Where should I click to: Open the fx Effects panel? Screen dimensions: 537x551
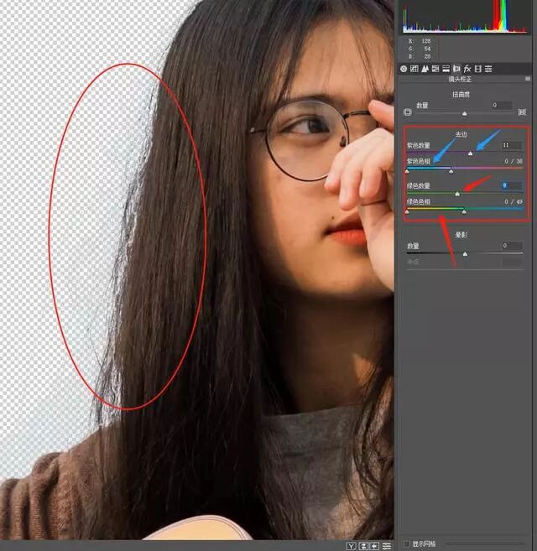467,69
